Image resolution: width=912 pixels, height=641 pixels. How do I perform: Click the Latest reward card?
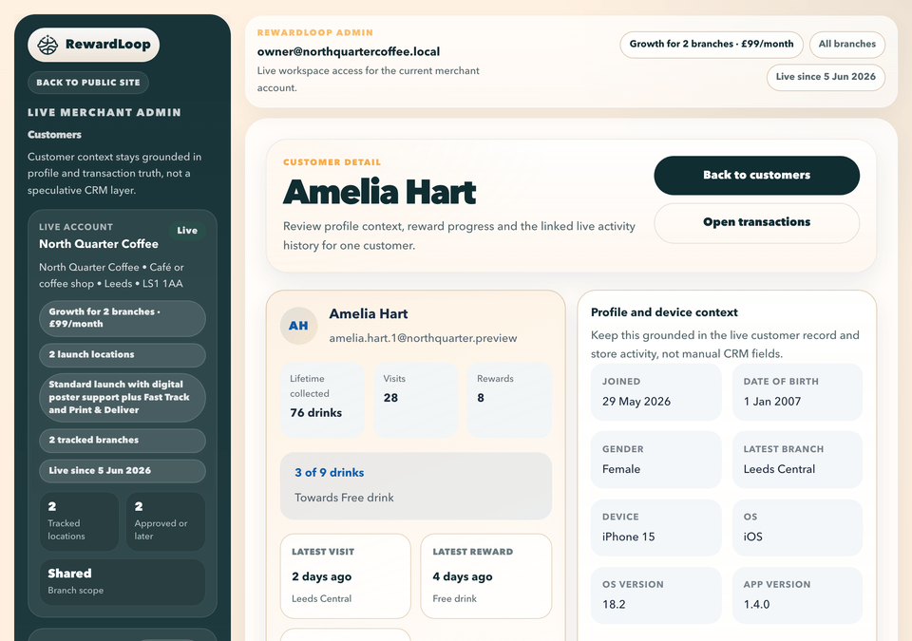(x=485, y=575)
